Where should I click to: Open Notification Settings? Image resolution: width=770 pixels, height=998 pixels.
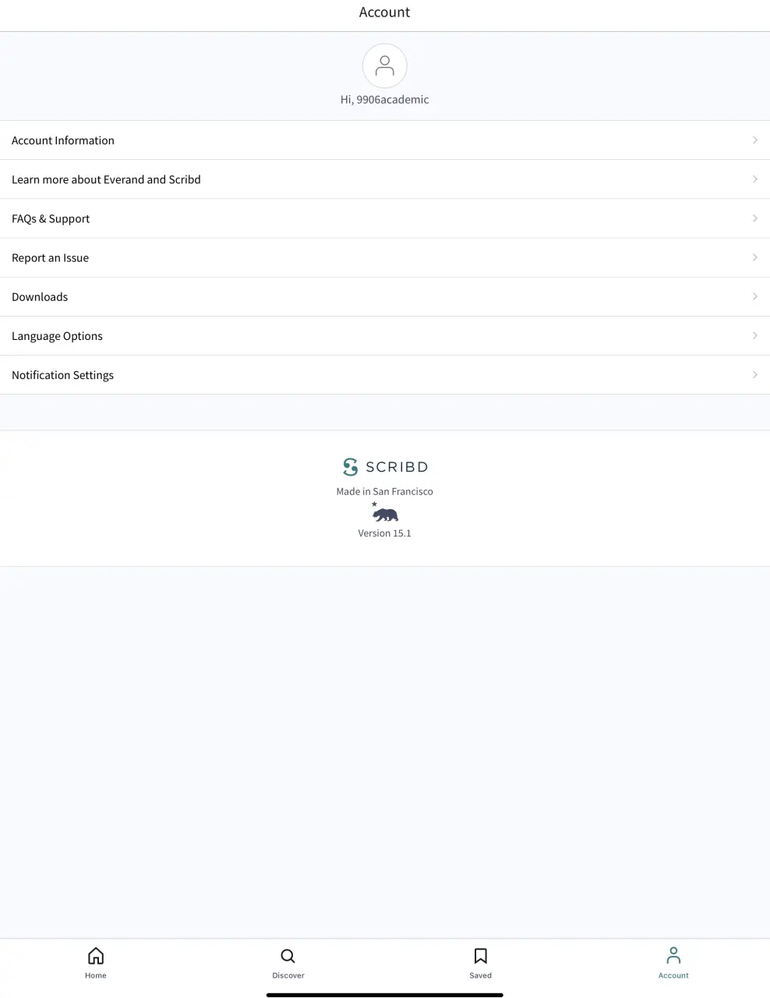pyautogui.click(x=385, y=374)
